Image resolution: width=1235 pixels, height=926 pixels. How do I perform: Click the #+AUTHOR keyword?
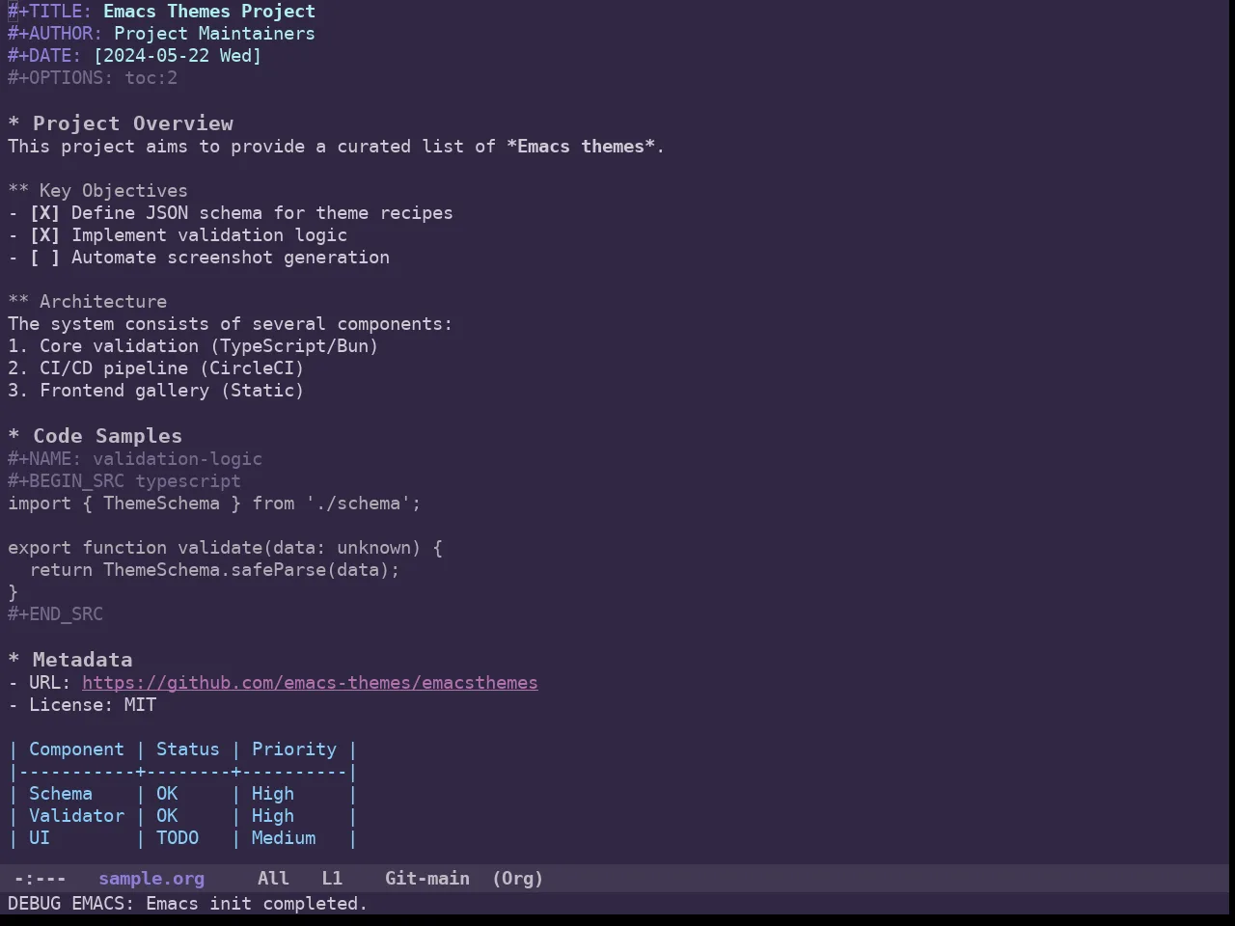coord(55,34)
